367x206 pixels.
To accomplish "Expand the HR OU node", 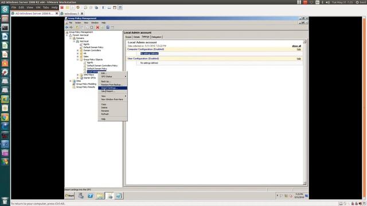I will coord(78,53).
